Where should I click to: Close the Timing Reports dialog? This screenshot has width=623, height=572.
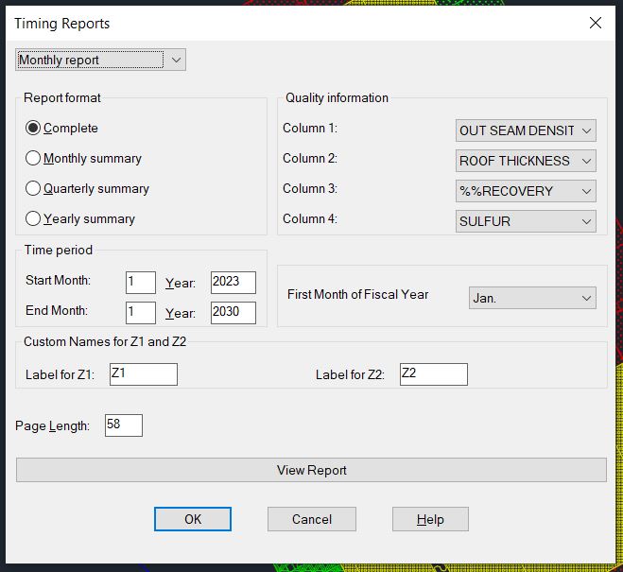596,23
